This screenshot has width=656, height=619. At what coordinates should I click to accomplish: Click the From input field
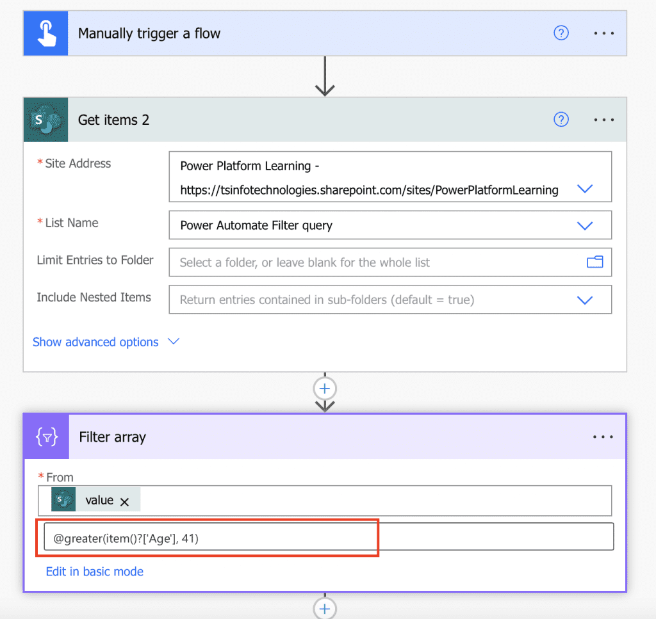[325, 501]
